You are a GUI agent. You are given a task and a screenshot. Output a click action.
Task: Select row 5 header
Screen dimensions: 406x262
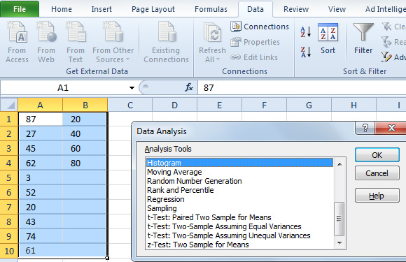(x=9, y=177)
